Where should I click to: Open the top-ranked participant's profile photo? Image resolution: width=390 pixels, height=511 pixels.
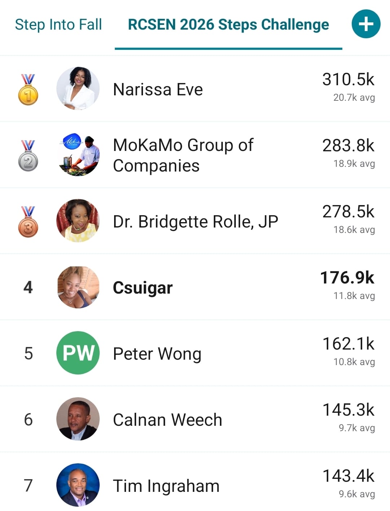(x=78, y=88)
